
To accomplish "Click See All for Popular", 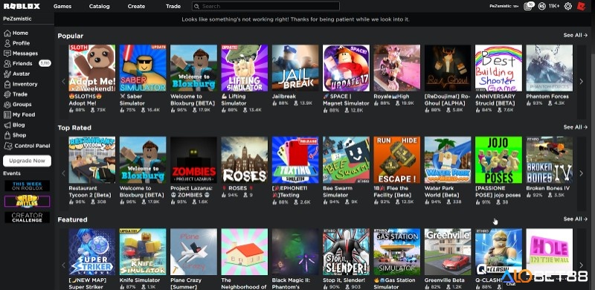I will pos(575,35).
